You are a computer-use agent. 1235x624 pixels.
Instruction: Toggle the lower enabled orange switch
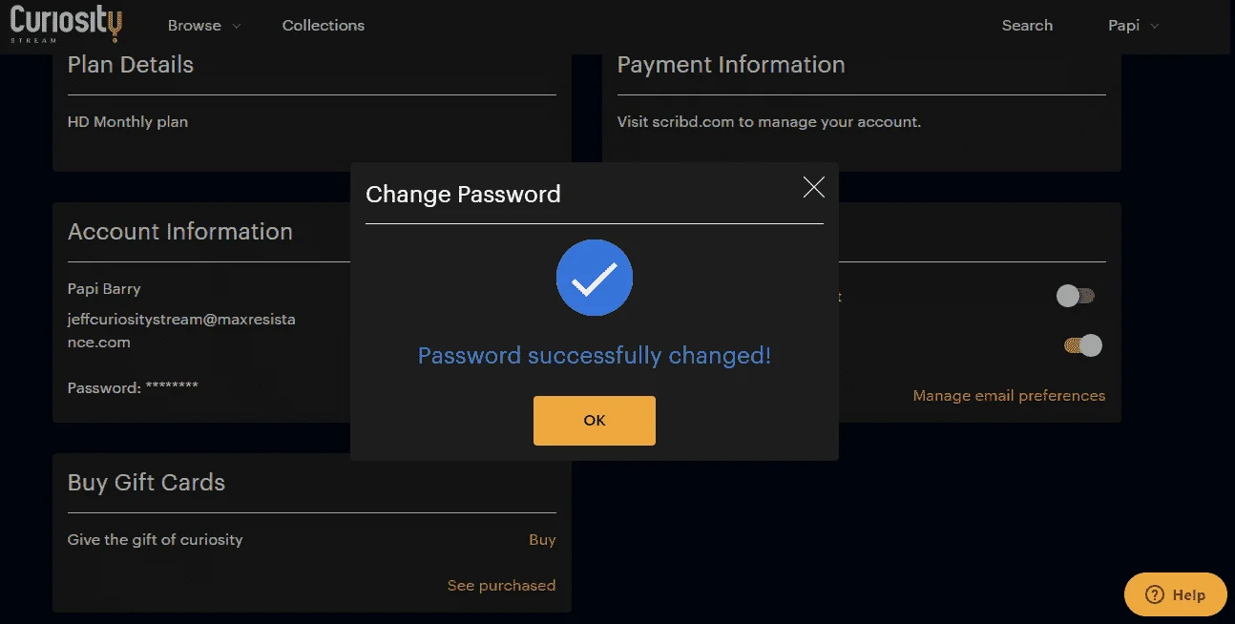point(1083,345)
